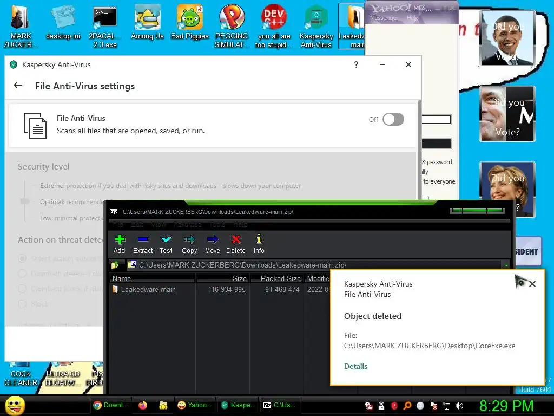Open the Among Us desktop shortcut

point(147,23)
